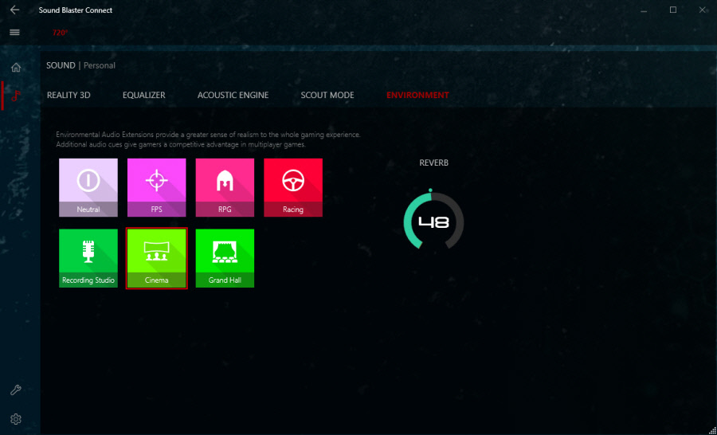Click the Personal profile label

pos(99,65)
